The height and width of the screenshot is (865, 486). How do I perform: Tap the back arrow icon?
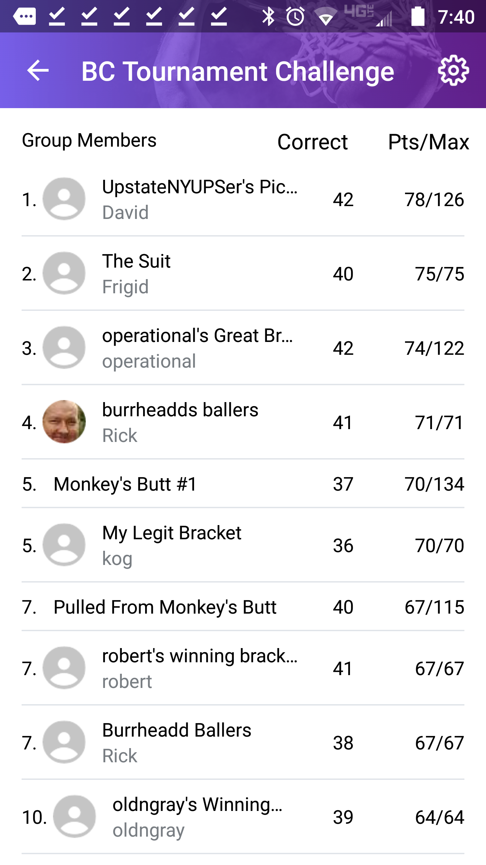[38, 71]
